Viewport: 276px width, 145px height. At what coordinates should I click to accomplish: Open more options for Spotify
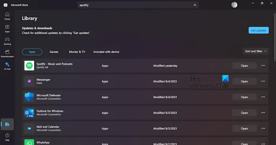[x=263, y=66]
